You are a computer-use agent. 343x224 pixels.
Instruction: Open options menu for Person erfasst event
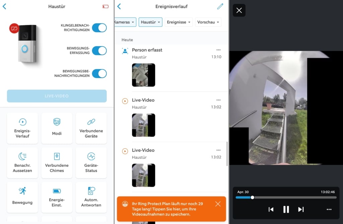click(218, 50)
